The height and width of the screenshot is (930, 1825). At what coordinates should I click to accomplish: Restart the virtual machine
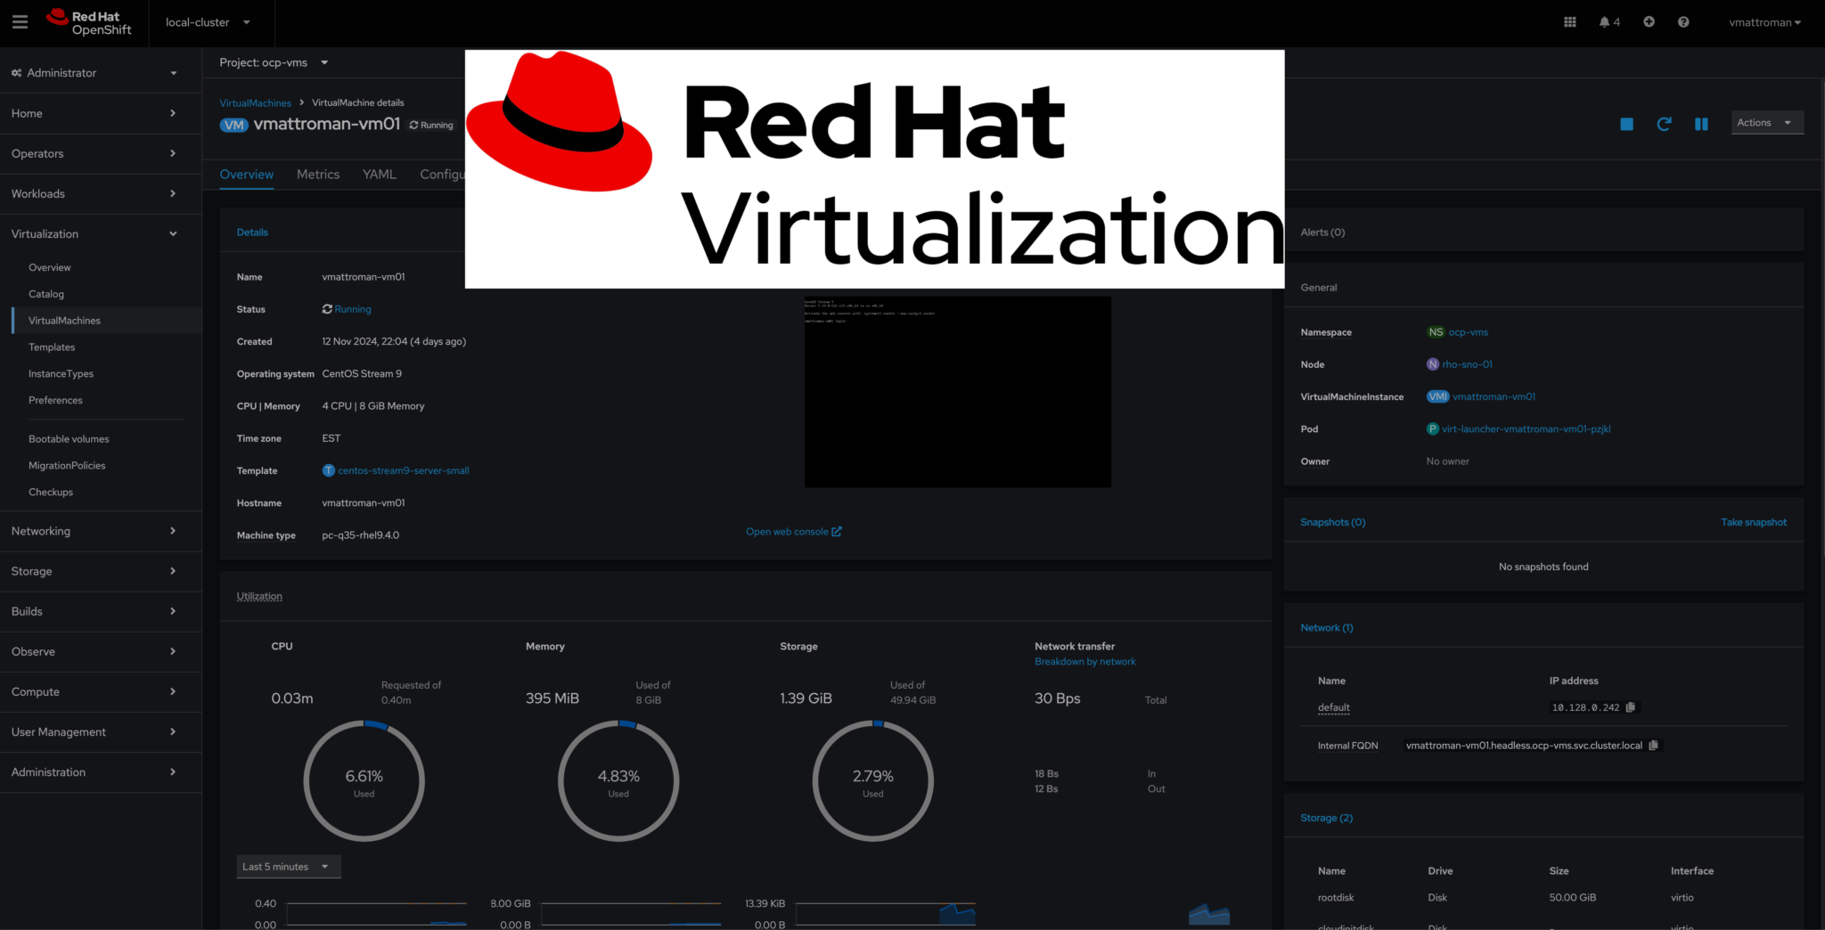coord(1664,124)
